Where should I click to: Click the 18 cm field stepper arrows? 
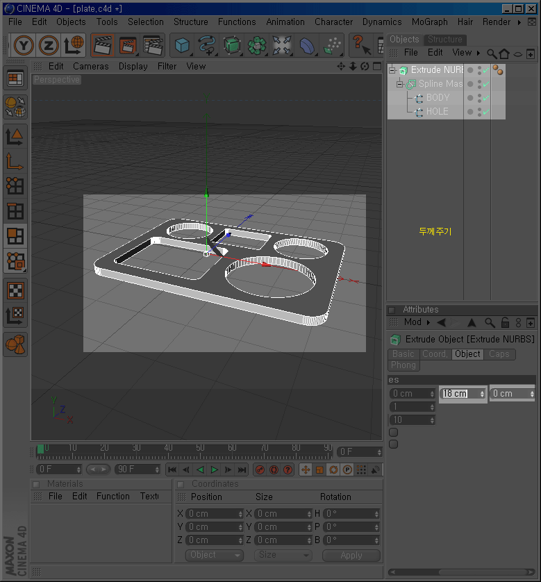[482, 394]
